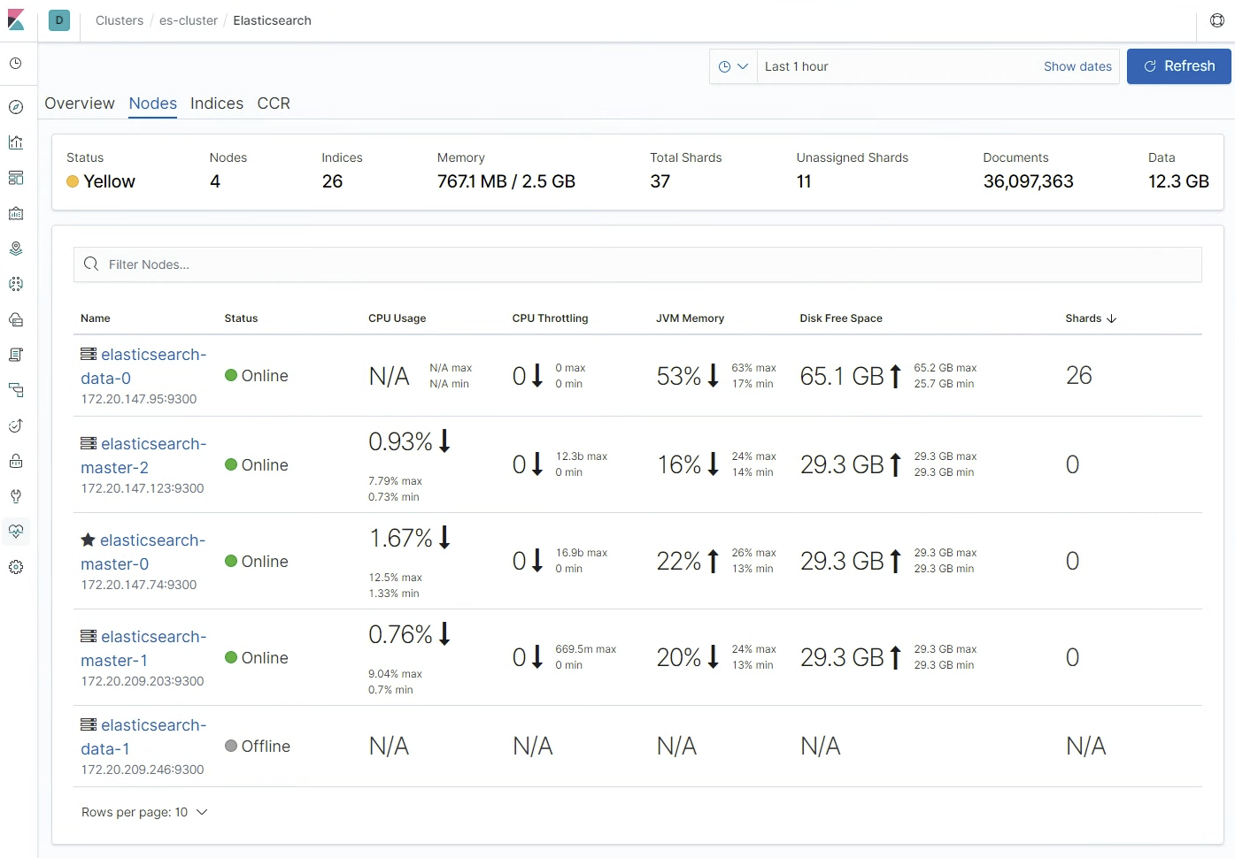Click the search magnifier icon in filter
The height and width of the screenshot is (858, 1235).
click(x=91, y=264)
